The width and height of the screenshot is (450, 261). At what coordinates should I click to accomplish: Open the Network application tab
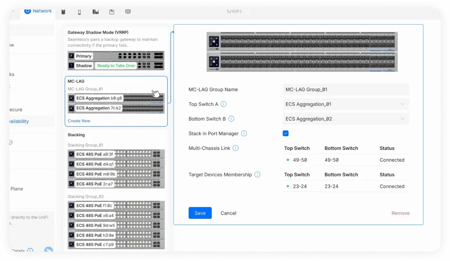(x=38, y=11)
